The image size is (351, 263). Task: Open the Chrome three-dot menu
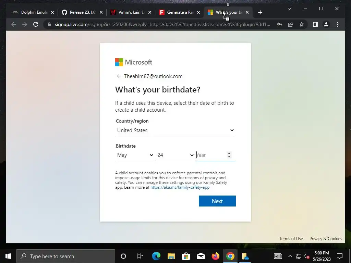pos(337,24)
